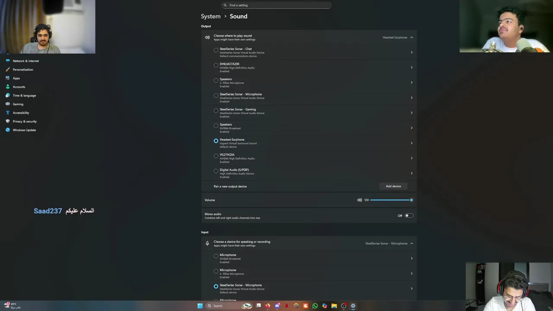Go to Windows Update settings

tap(24, 130)
